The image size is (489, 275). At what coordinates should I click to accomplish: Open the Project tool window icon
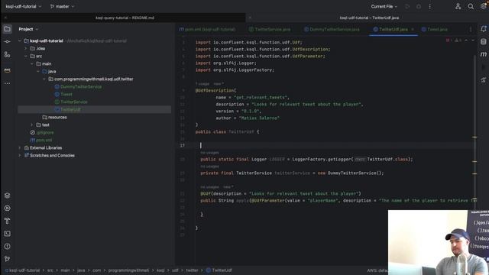click(x=7, y=29)
